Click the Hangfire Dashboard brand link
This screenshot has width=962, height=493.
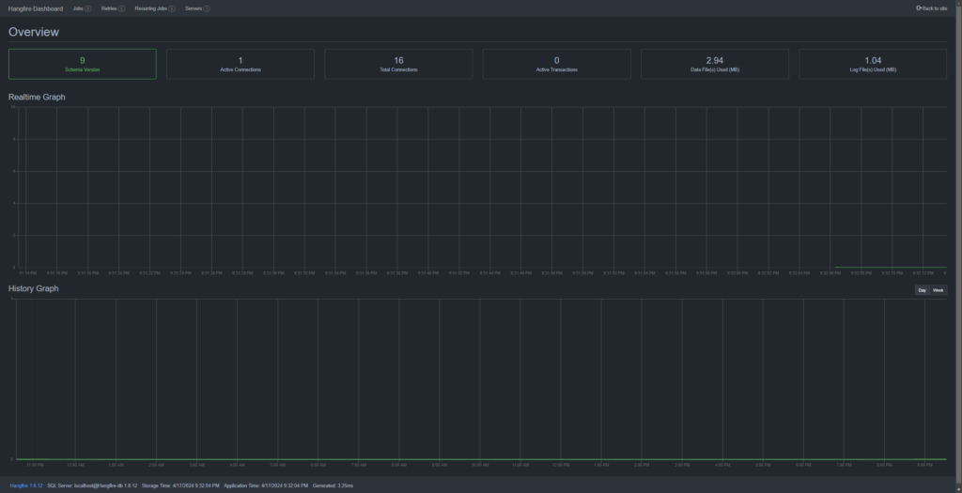[x=36, y=8]
